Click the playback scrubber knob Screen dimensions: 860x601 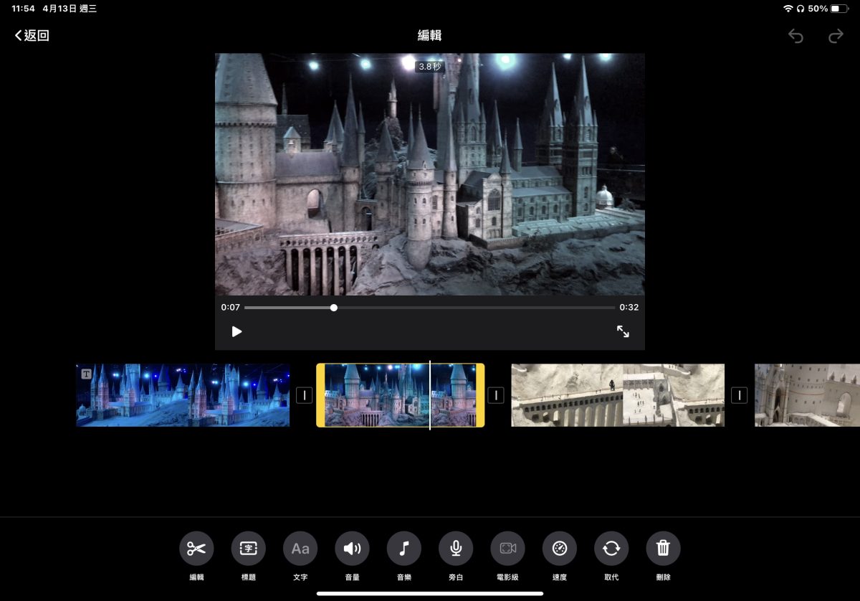pyautogui.click(x=334, y=308)
